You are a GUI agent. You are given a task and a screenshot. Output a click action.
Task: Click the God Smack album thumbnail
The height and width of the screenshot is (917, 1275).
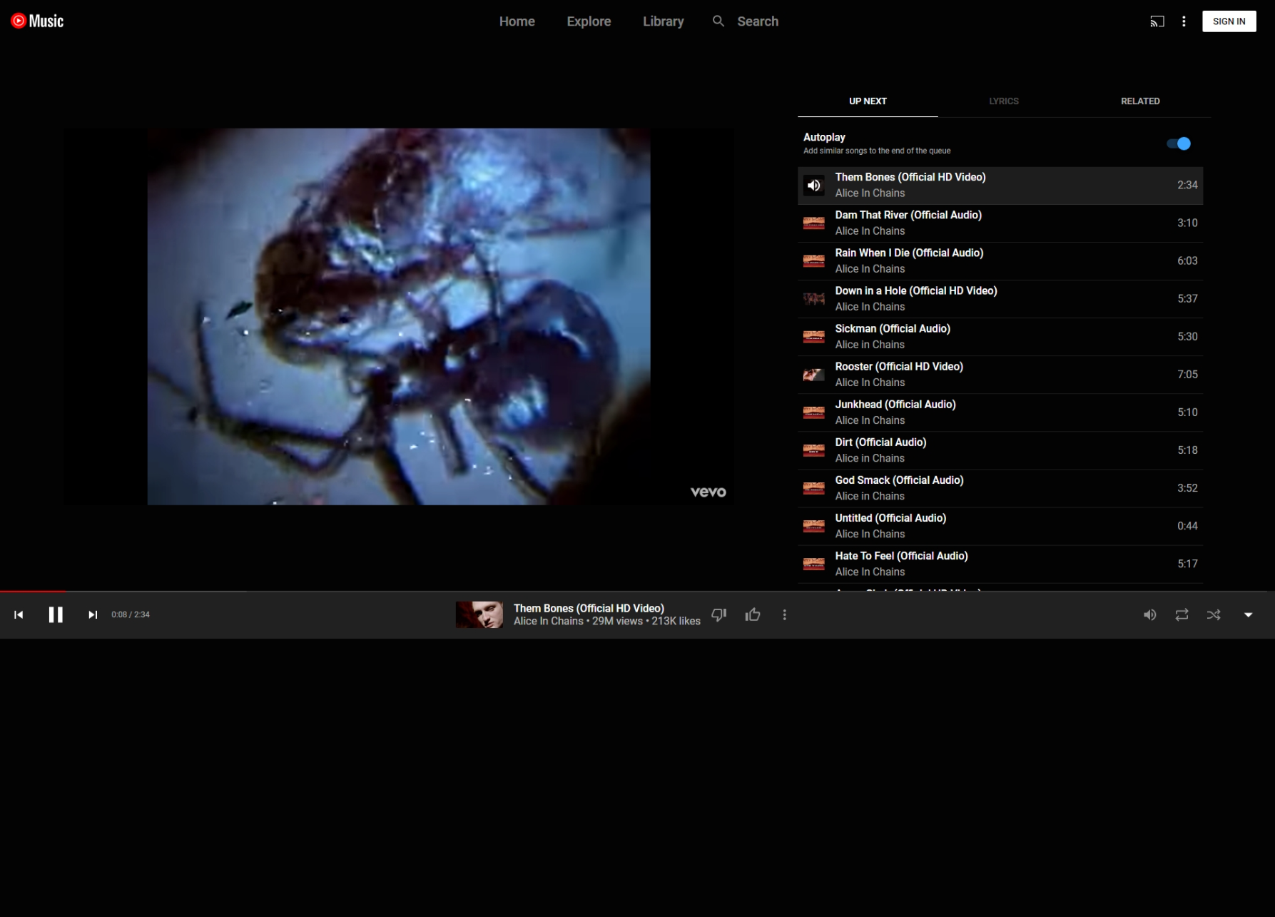[813, 488]
